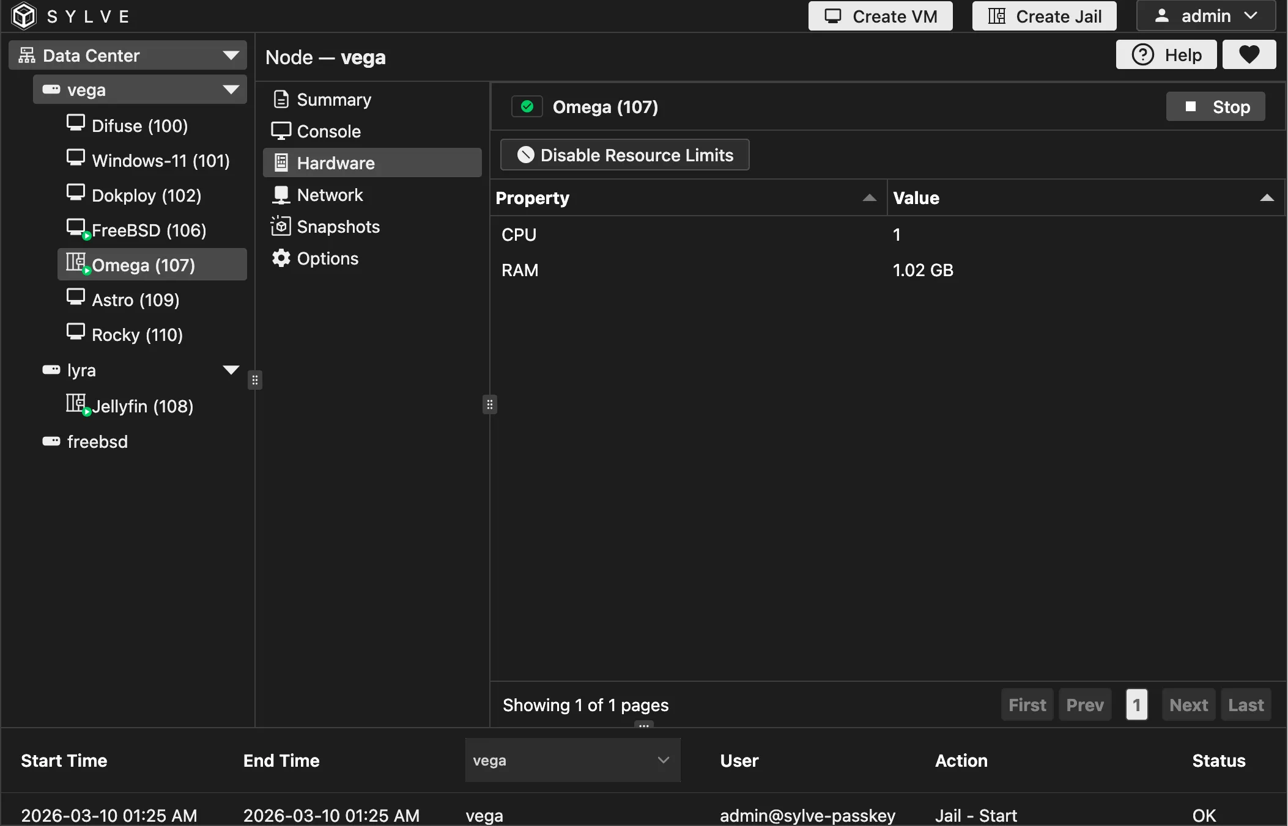
Task: Collapse the lyra node expander
Action: (x=231, y=370)
